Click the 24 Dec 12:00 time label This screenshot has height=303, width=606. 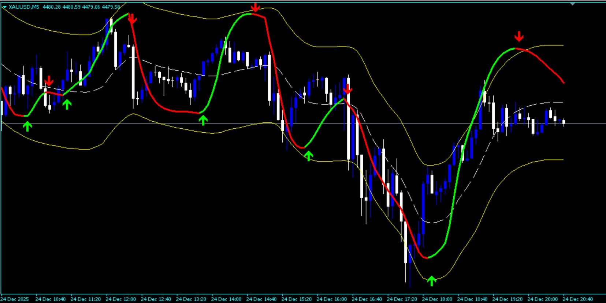121,299
